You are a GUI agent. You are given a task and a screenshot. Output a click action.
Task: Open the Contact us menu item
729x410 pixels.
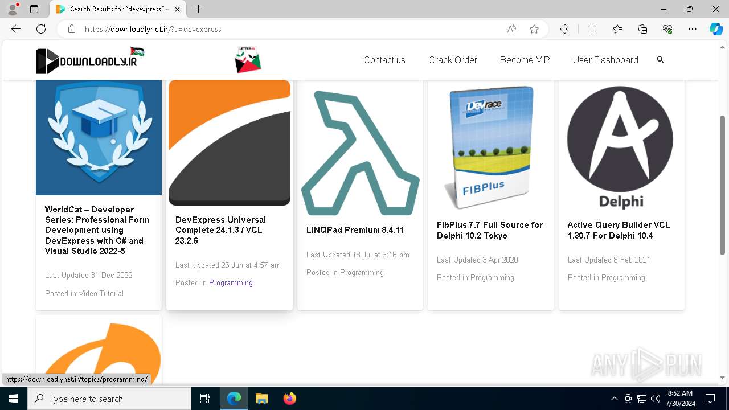[384, 60]
